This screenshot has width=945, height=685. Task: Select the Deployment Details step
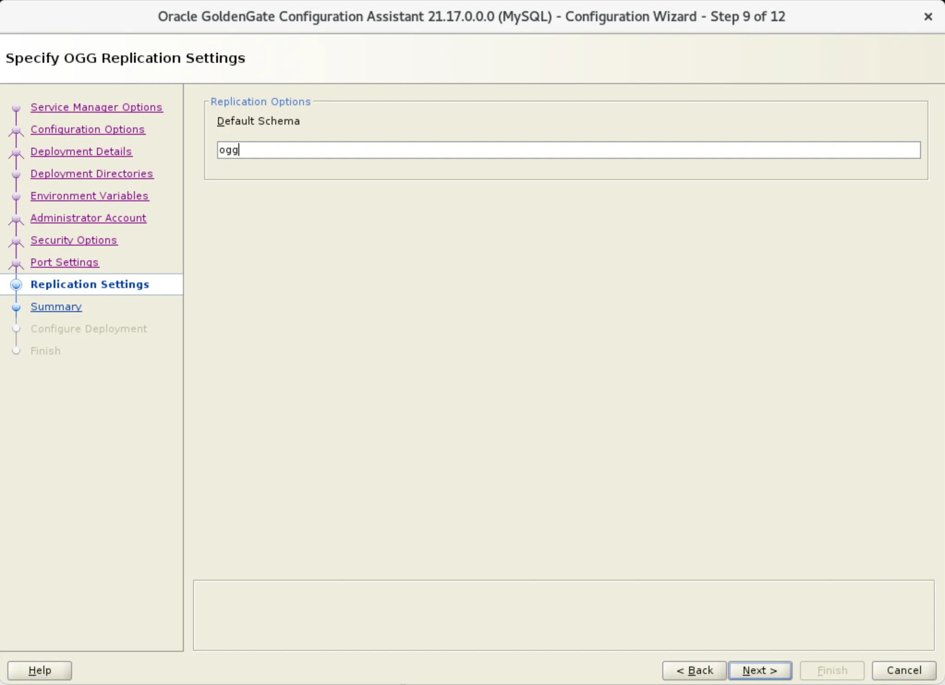(81, 151)
